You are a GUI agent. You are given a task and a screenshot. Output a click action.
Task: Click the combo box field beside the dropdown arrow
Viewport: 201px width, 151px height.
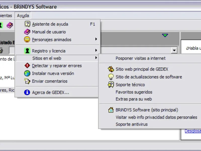point(136,50)
